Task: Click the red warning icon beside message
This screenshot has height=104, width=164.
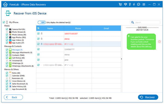Action: click(159, 42)
